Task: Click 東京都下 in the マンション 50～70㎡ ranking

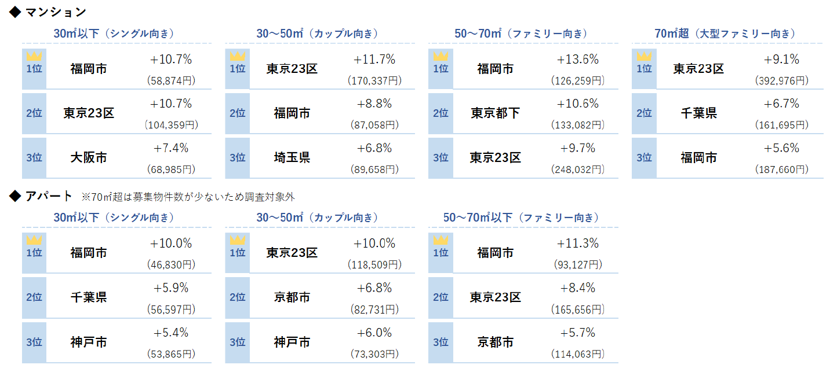Action: 495,113
